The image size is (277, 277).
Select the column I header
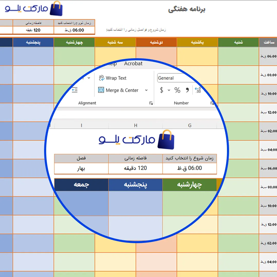(x=82, y=125)
